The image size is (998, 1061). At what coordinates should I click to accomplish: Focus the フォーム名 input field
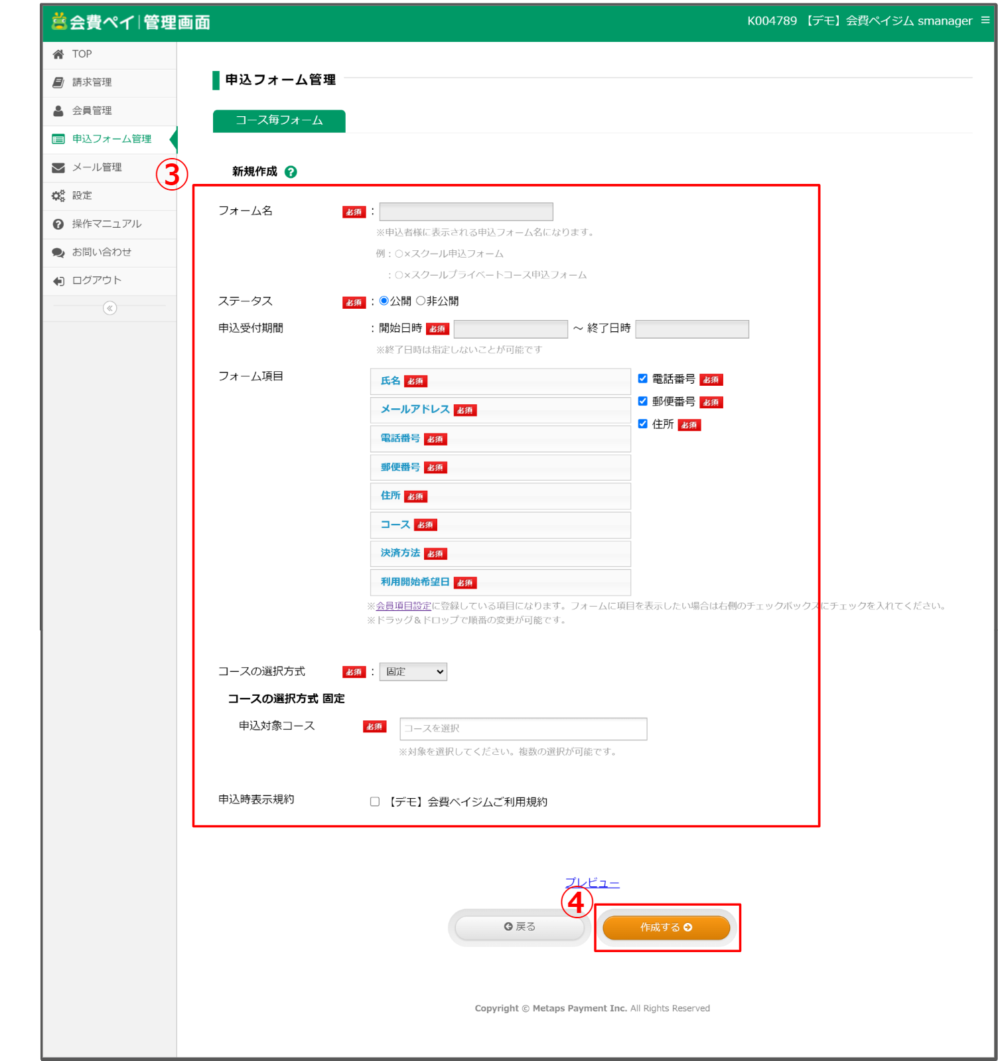(x=466, y=212)
